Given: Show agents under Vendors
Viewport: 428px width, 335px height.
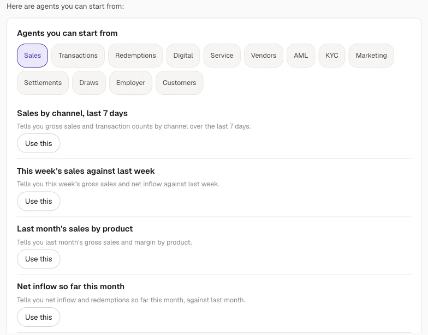Looking at the screenshot, I should click(264, 56).
